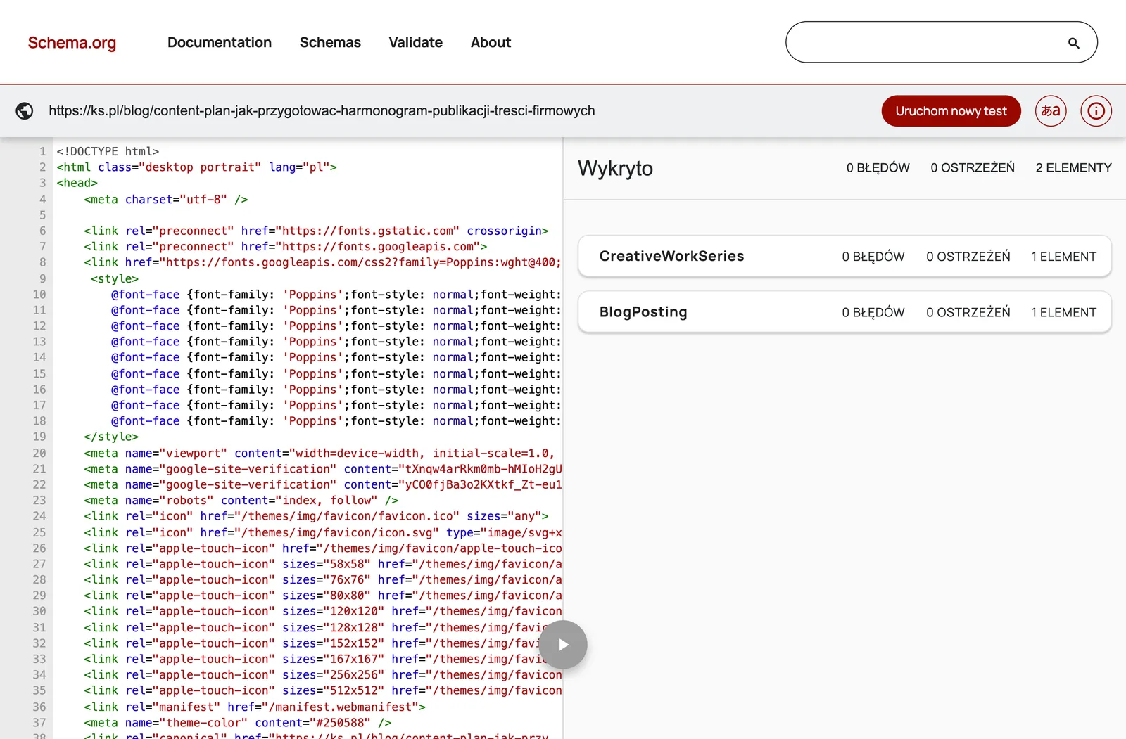Open the Documentation menu
The height and width of the screenshot is (739, 1126).
point(220,42)
